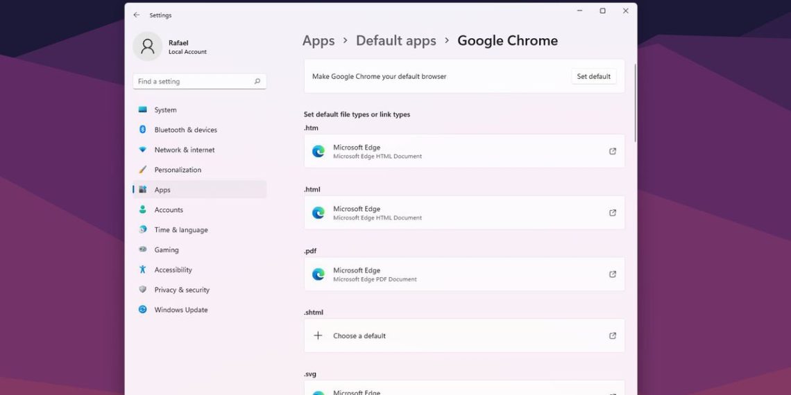The height and width of the screenshot is (395, 791).
Task: Open Privacy & security settings
Action: coord(199,290)
